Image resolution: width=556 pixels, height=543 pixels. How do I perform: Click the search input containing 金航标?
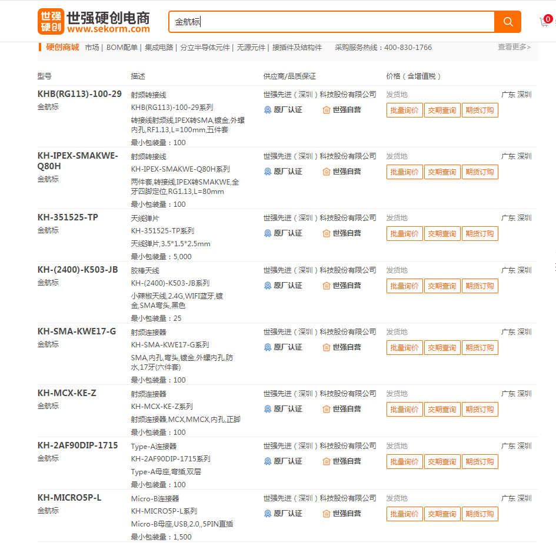pyautogui.click(x=332, y=22)
